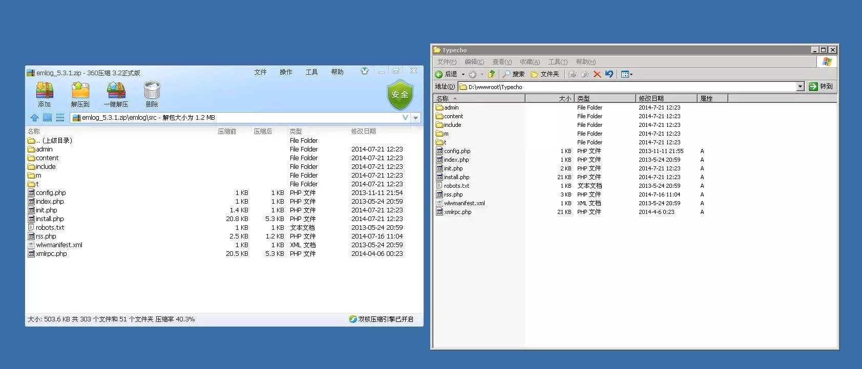This screenshot has height=369, width=862.
Task: Select the m folder in Typecho window
Action: [x=442, y=134]
